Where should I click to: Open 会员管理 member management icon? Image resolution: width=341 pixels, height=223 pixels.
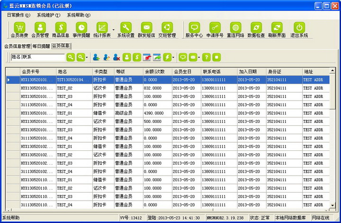pos(40,28)
